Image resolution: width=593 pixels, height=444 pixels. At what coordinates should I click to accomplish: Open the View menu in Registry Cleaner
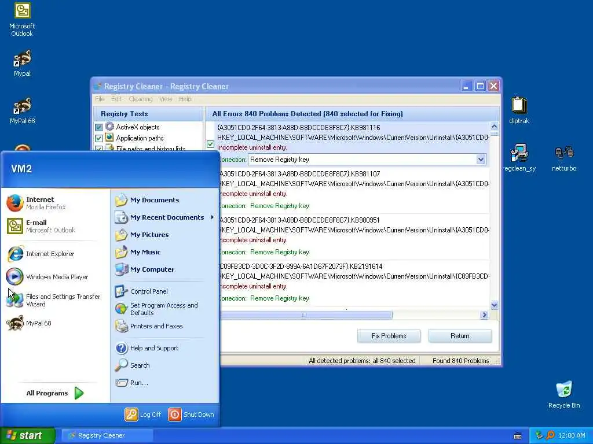point(166,99)
